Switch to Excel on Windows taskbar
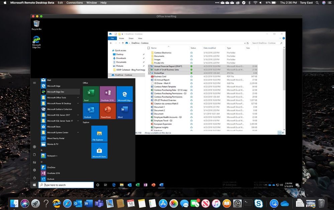This screenshot has width=334, height=210. point(137,185)
